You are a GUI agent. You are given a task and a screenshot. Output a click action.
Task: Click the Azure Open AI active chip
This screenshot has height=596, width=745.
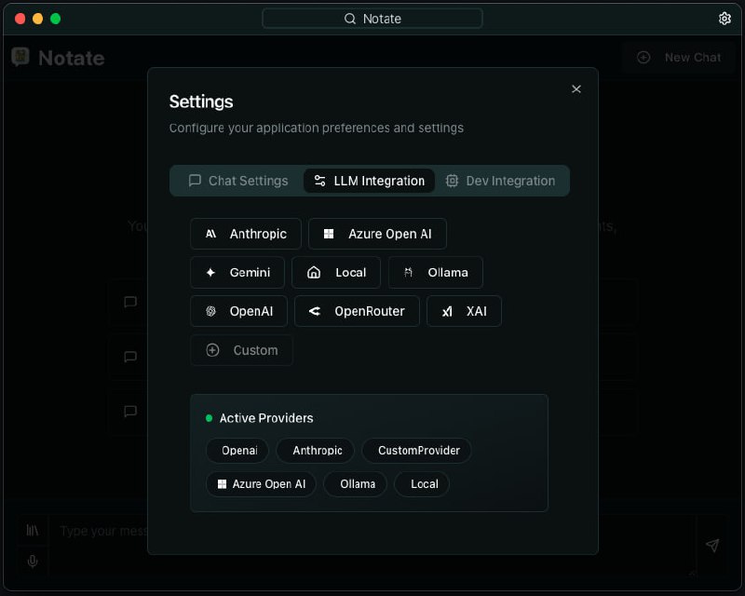coord(261,484)
